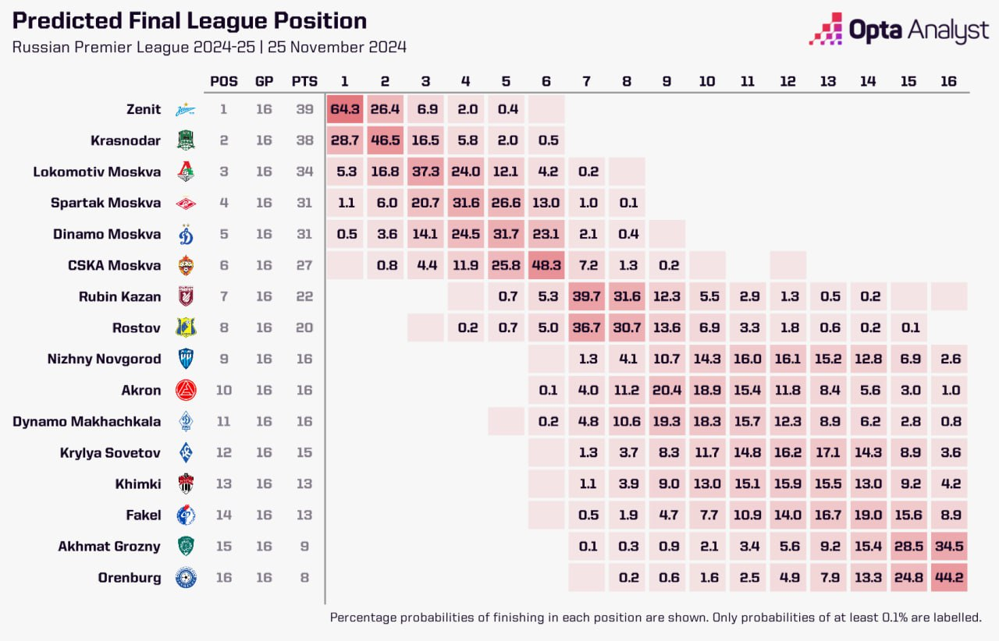999x641 pixels.
Task: Select the PTS column header
Action: pyautogui.click(x=304, y=81)
